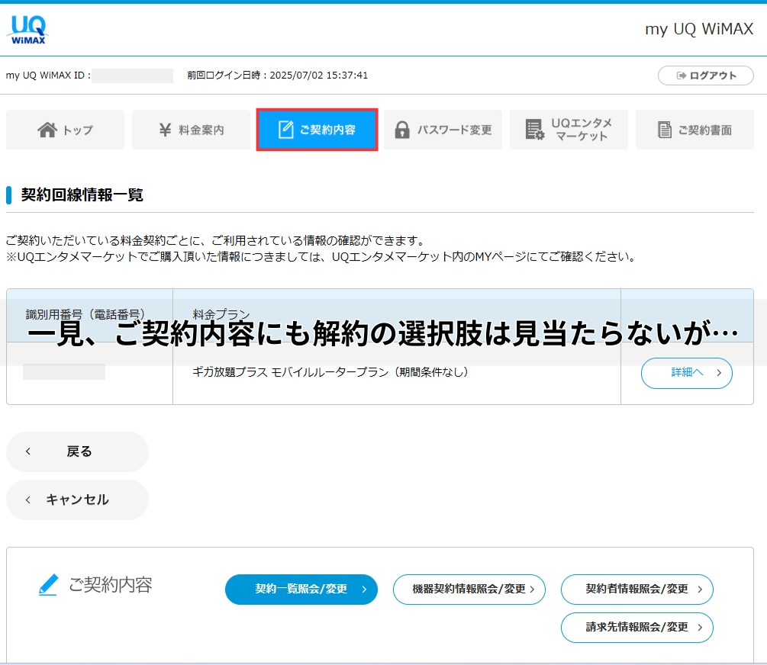The width and height of the screenshot is (767, 665).
Task: Click the logout arrow icon
Action: click(681, 75)
